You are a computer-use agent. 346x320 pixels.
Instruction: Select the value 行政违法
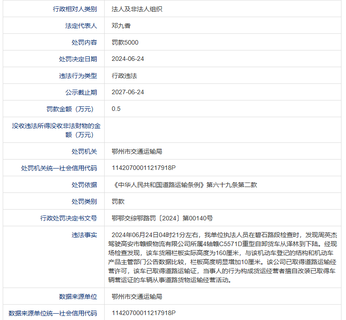click(x=124, y=76)
